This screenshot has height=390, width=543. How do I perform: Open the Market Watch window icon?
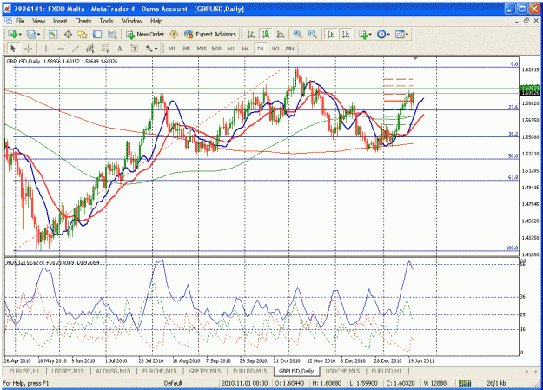(x=53, y=34)
